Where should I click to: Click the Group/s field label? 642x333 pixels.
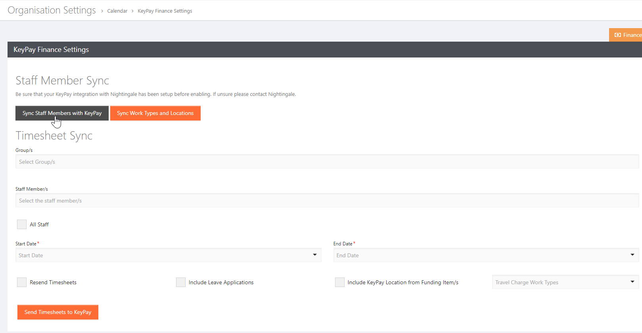tap(24, 150)
